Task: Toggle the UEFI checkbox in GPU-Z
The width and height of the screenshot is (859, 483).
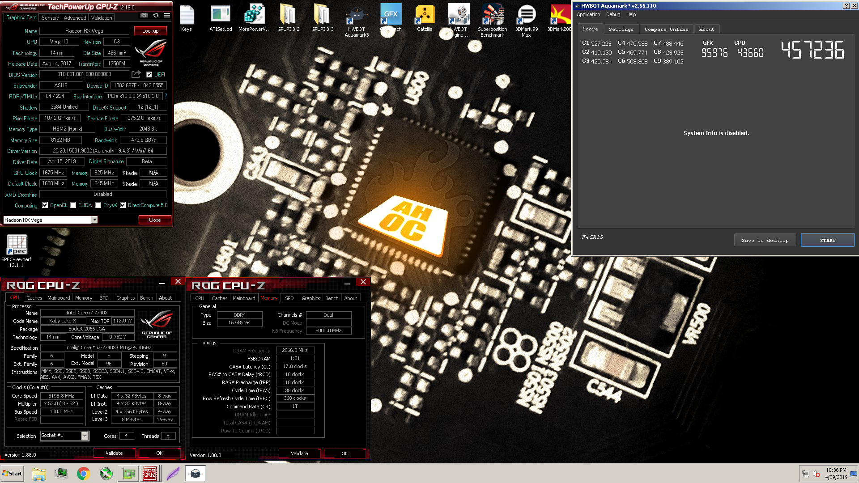Action: (x=149, y=75)
